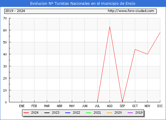Click the JUL month axis label
The width and height of the screenshot is (166, 120).
[97, 106]
